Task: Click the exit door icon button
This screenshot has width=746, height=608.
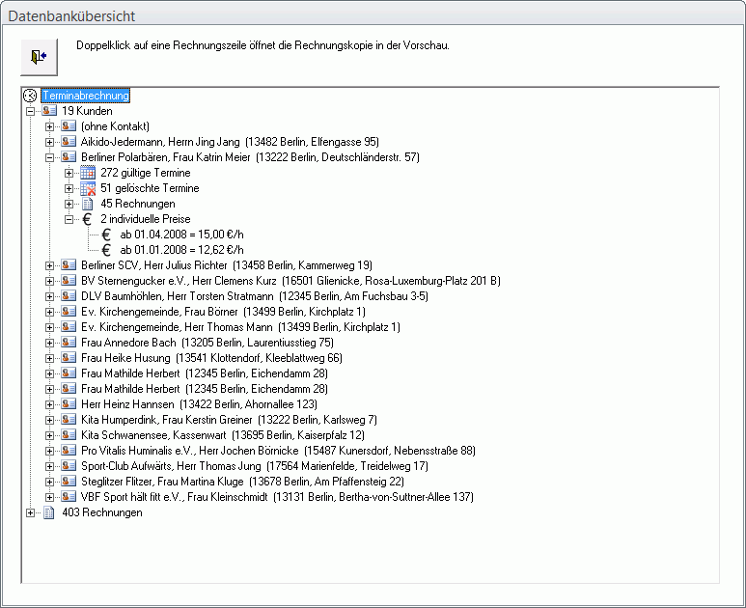Action: (x=39, y=57)
